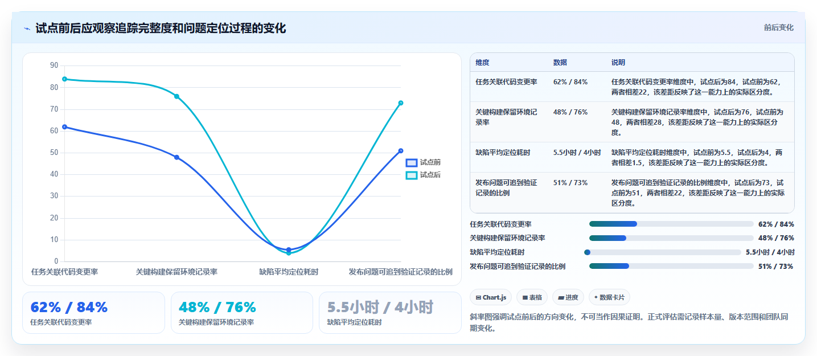817x356 pixels.
Task: Toggle the 试点后 legend item
Action: 423,175
